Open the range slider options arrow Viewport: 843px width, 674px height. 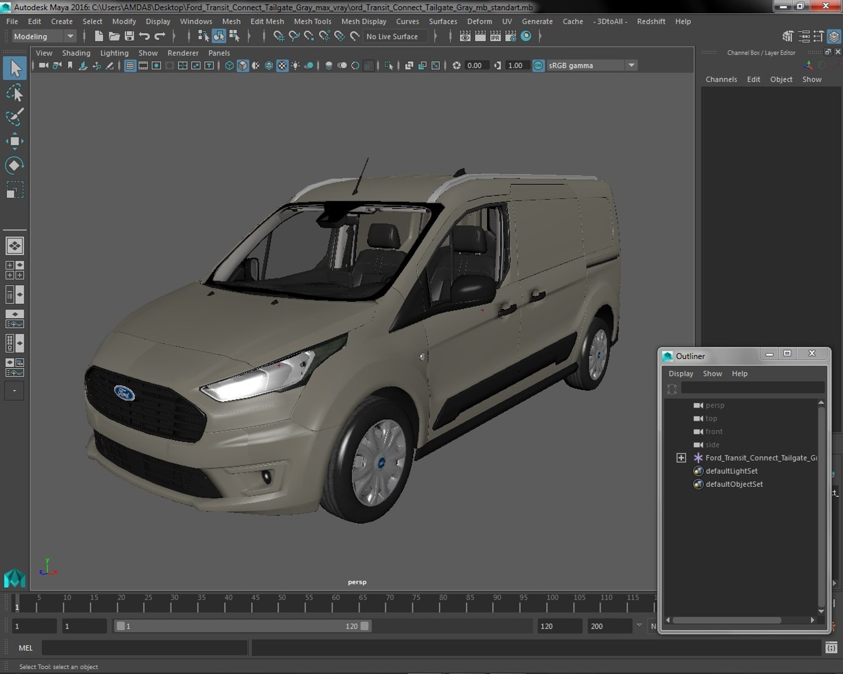[639, 625]
